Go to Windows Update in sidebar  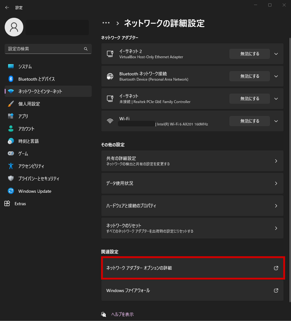tap(35, 191)
